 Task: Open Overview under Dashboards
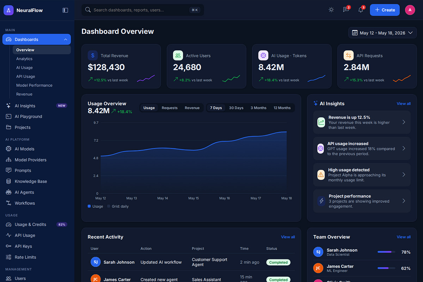[x=42, y=50]
